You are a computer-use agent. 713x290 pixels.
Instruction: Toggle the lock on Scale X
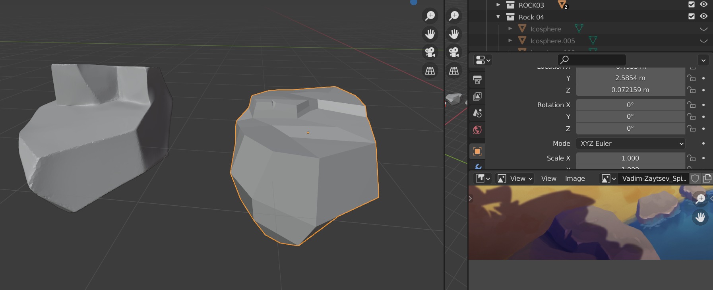pos(692,158)
